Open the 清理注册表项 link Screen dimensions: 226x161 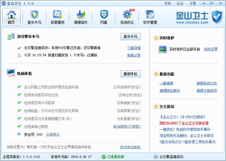point(207,91)
